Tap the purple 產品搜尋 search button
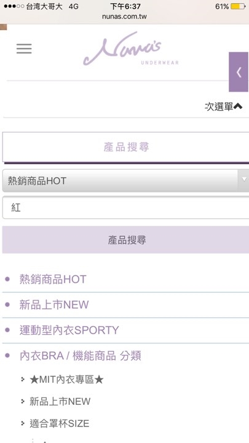 [x=125, y=240]
